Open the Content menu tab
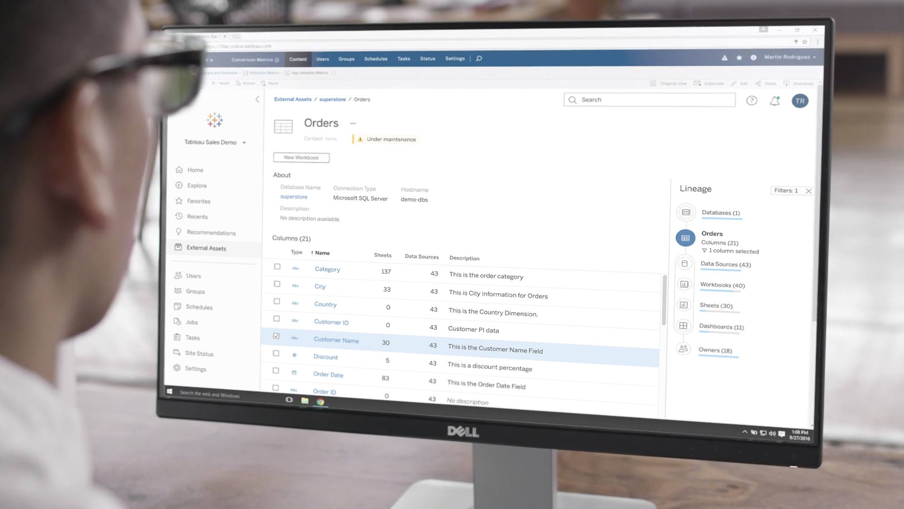Image resolution: width=904 pixels, height=509 pixels. point(298,58)
